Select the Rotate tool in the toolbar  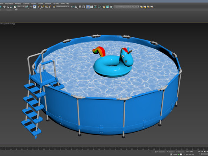point(8,7)
